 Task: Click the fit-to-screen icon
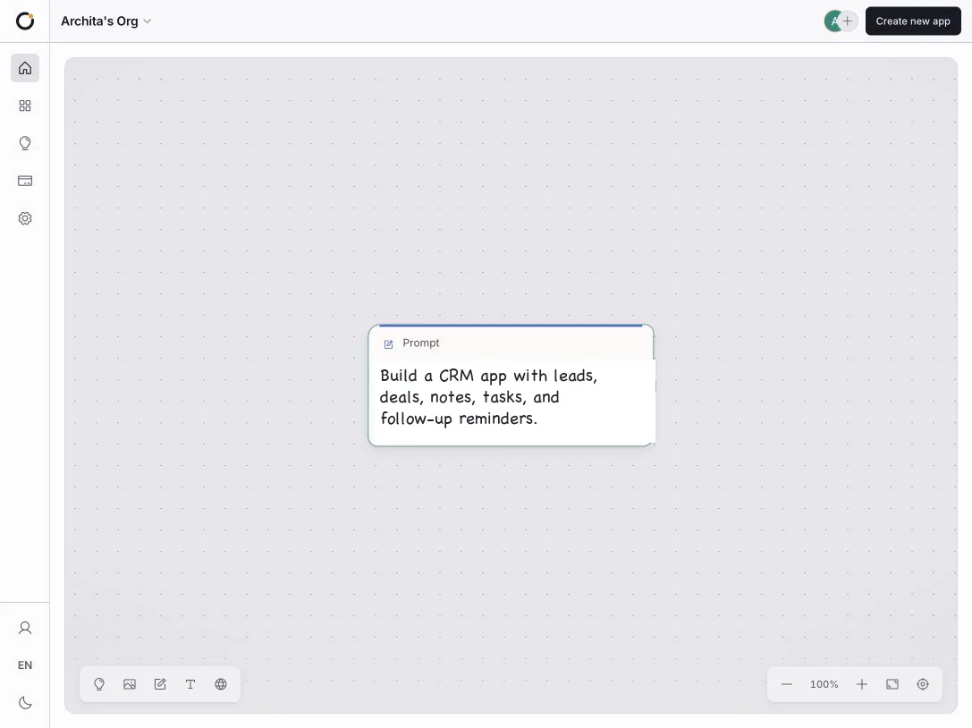tap(892, 684)
